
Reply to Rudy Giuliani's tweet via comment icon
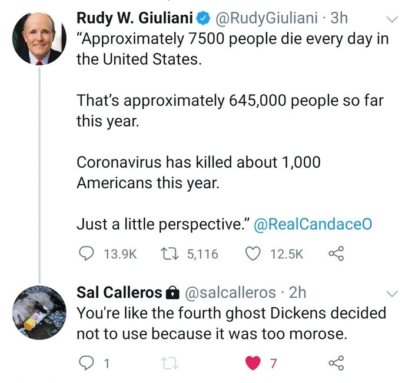(x=86, y=254)
